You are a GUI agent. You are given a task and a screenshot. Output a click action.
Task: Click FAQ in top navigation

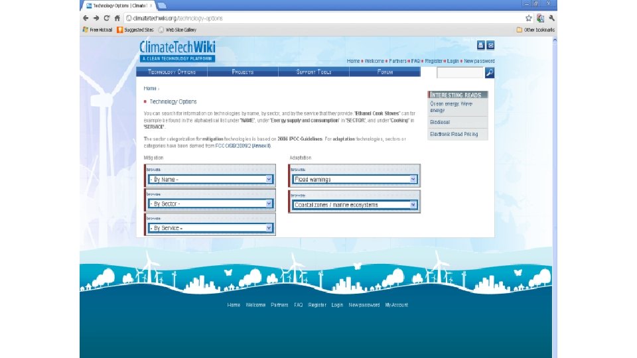pyautogui.click(x=415, y=61)
